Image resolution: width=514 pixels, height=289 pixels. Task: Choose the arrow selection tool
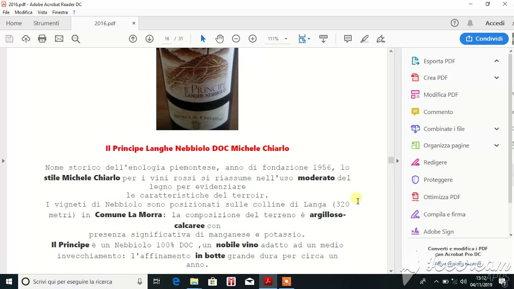[203, 39]
